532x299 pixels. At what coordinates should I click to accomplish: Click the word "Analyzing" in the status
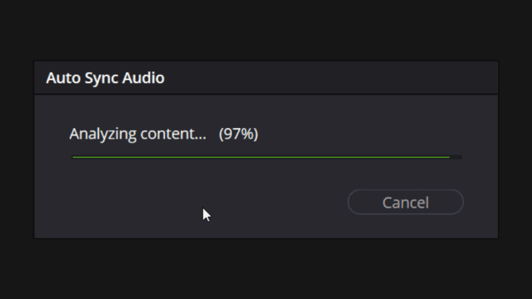click(103, 134)
